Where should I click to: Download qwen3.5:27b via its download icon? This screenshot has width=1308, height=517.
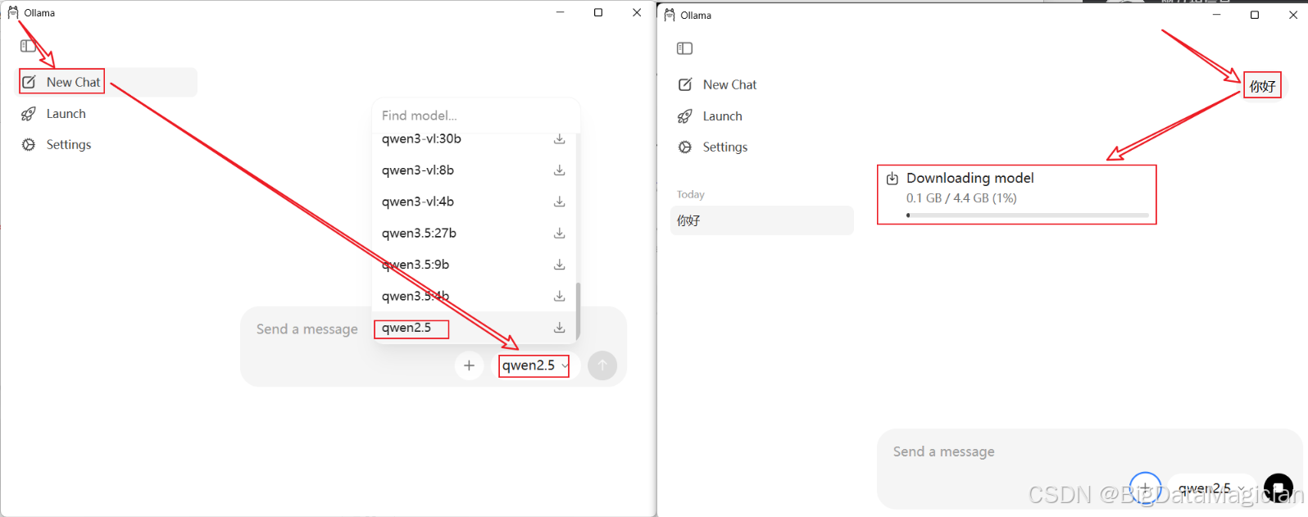560,234
